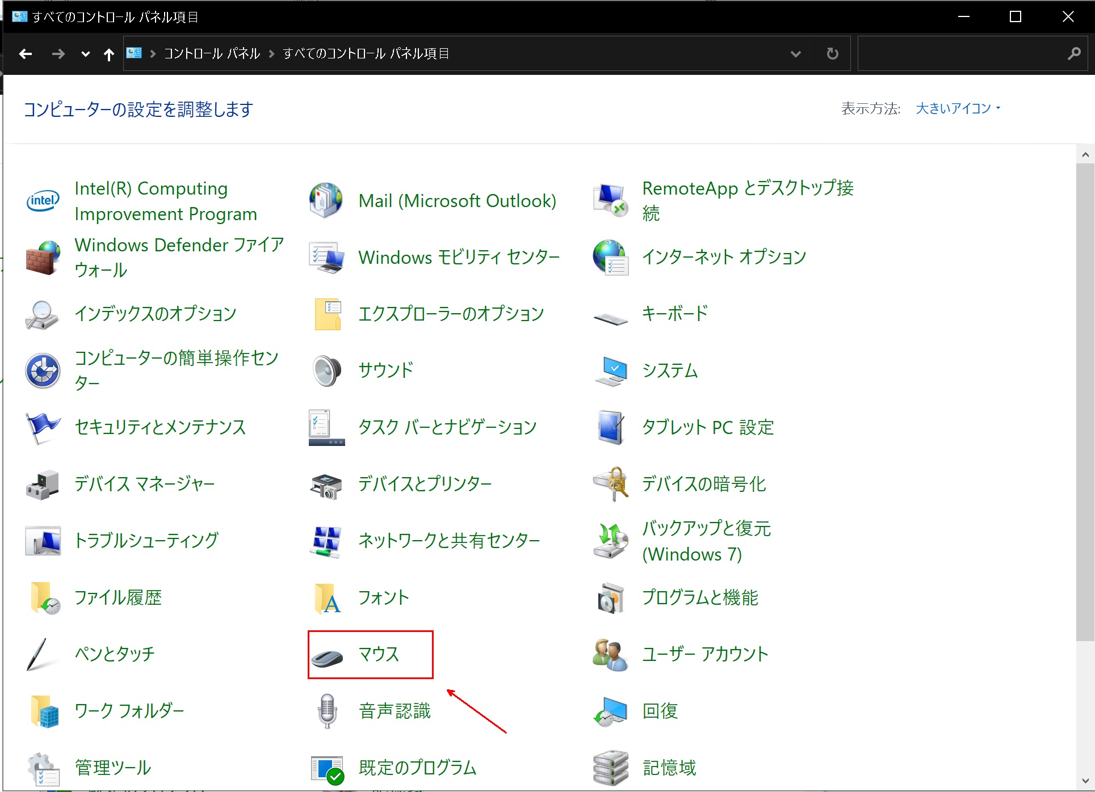
Task: Expand chevron after コントロール パネル breadcrumb
Action: (x=271, y=54)
